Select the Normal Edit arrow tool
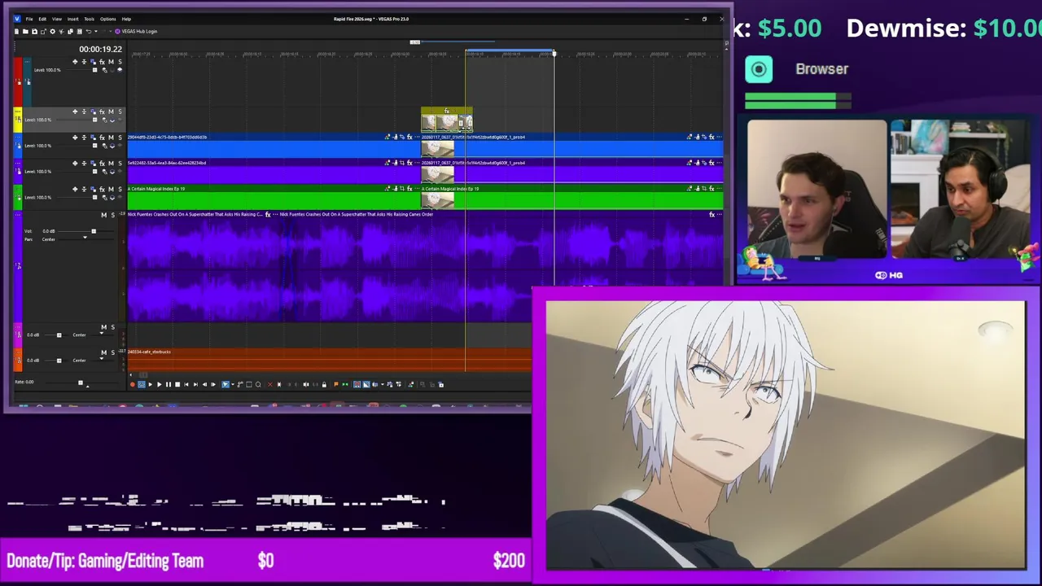The width and height of the screenshot is (1042, 586). (x=225, y=384)
